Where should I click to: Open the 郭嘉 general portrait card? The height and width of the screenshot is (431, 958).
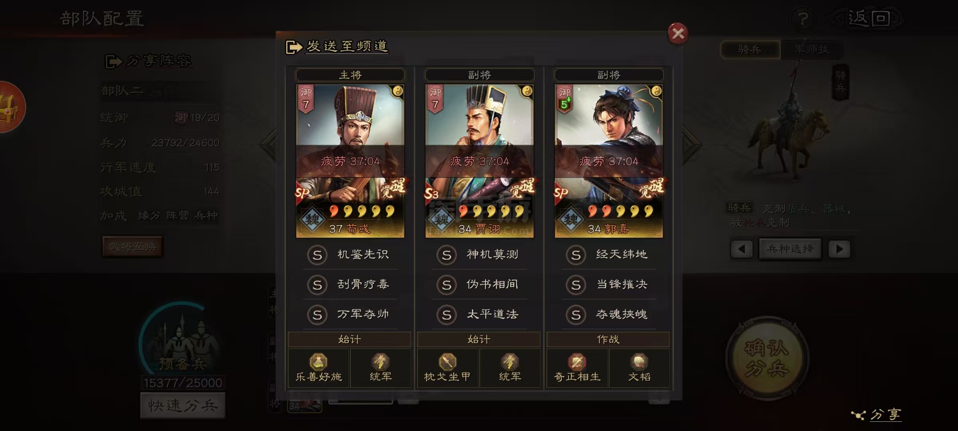tap(609, 161)
